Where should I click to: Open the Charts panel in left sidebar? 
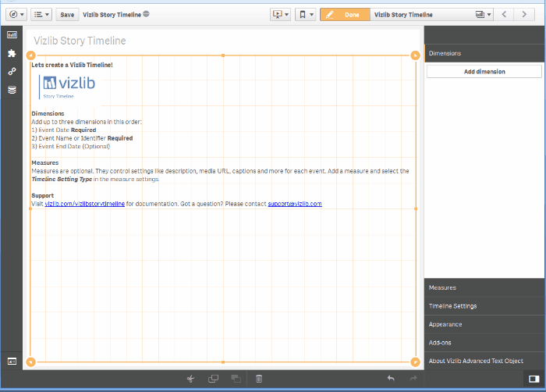[x=12, y=35]
